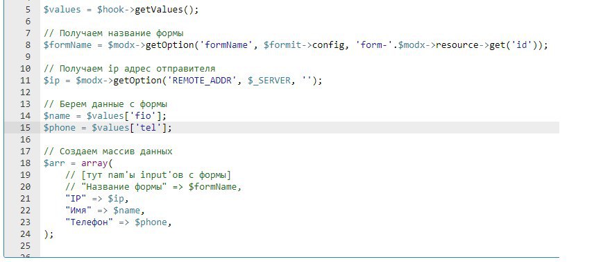The image size is (594, 262).
Task: Click line number 21 in the gutter
Action: [25, 198]
